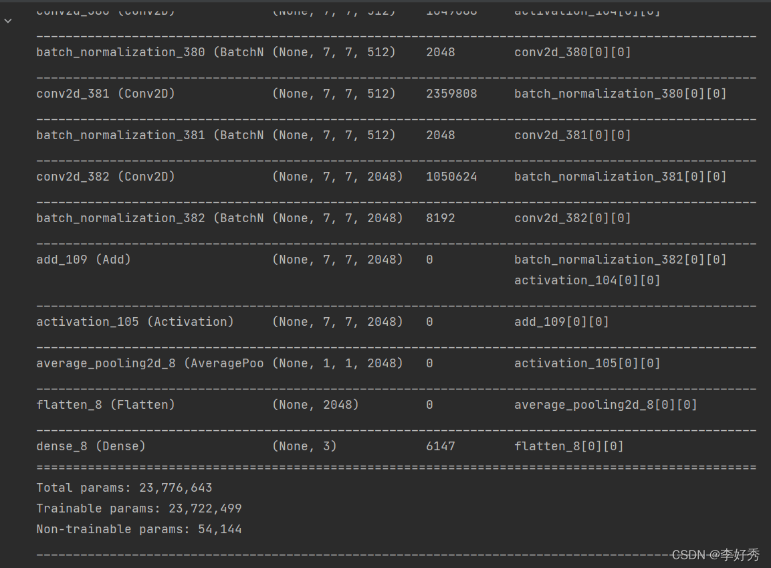Click 'Non-trainable params: 54,144' line
Viewport: 771px width, 568px height.
tap(139, 529)
